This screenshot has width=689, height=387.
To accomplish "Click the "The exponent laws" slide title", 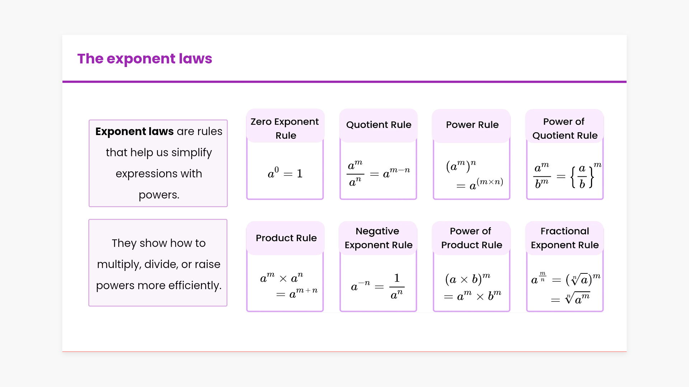I will click(145, 59).
